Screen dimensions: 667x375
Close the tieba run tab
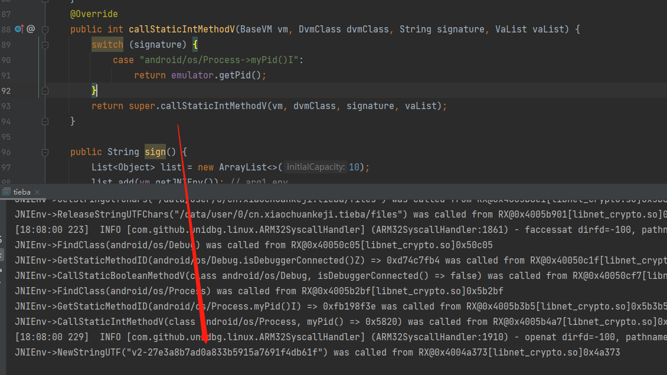pyautogui.click(x=37, y=192)
